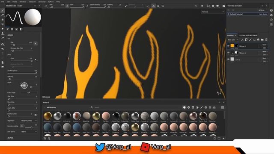Switch to the Layers tab
This screenshot has width=274, height=154.
coord(230,35)
